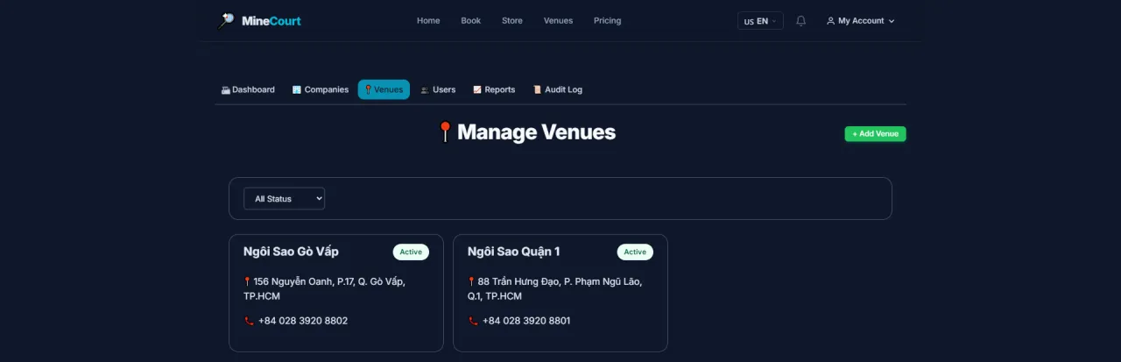This screenshot has width=1121, height=362.
Task: Click the green Add Venue button
Action: click(875, 134)
